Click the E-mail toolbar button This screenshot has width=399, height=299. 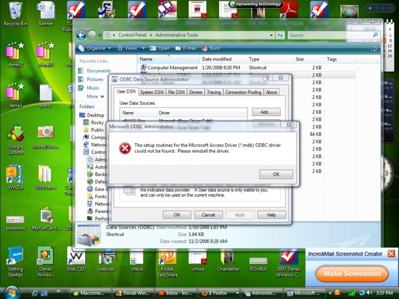(186, 48)
